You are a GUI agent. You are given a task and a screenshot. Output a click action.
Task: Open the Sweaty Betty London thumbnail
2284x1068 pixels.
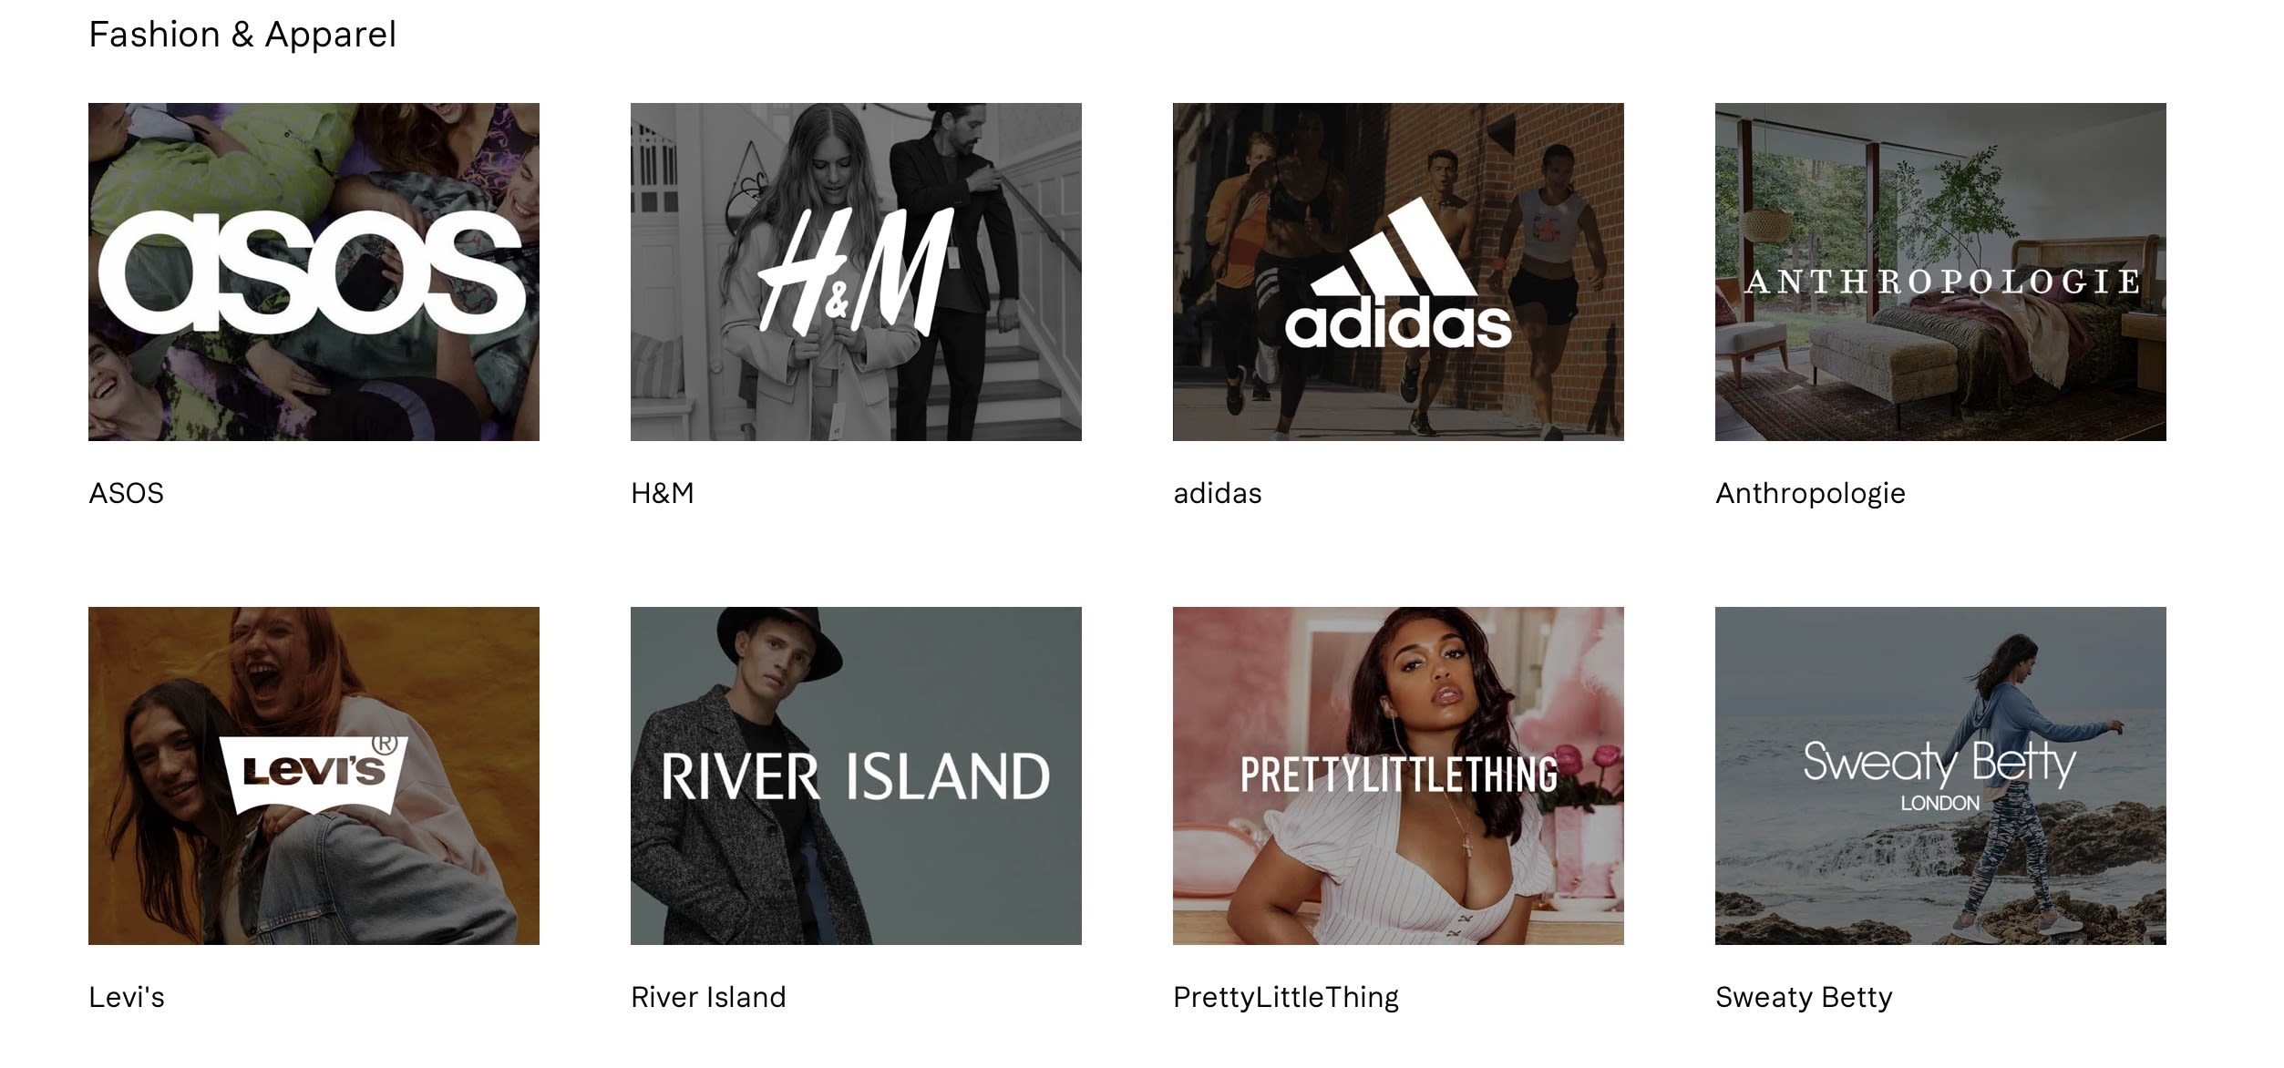1940,775
